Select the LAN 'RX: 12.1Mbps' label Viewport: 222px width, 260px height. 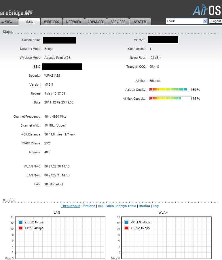(x=34, y=222)
